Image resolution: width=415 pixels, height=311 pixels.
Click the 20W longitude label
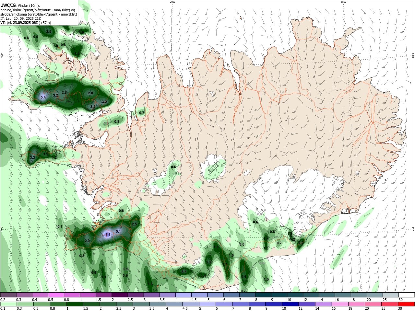coord(172,2)
